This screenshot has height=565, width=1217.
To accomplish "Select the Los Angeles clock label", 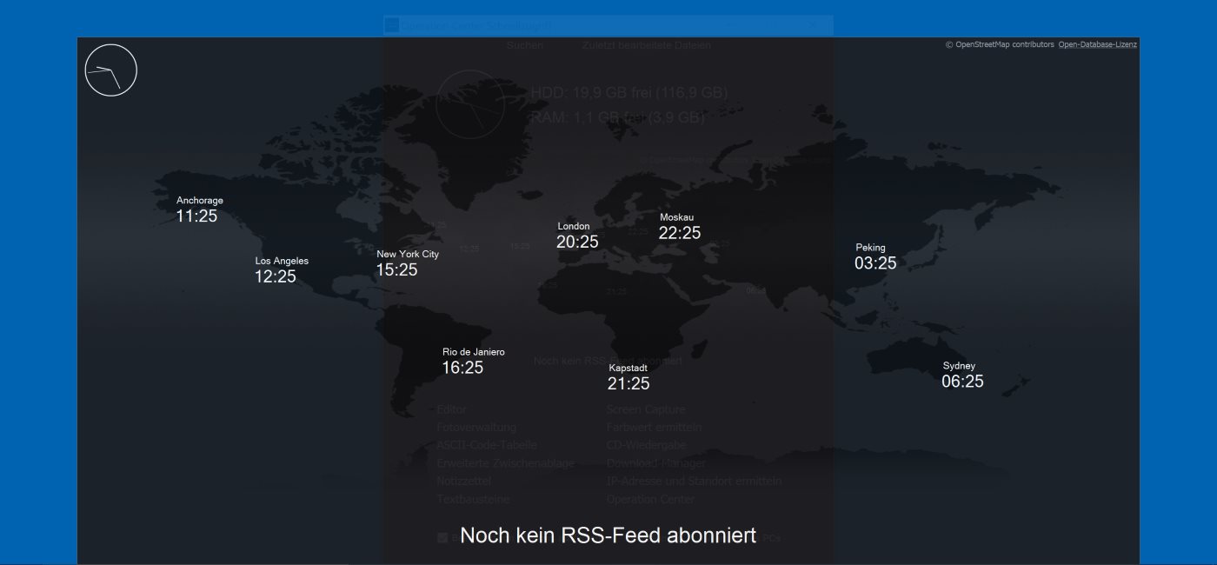I will coord(280,269).
